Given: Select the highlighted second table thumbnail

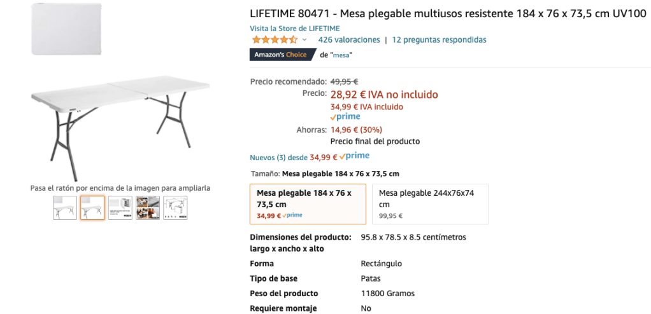Looking at the screenshot, I should [x=92, y=208].
